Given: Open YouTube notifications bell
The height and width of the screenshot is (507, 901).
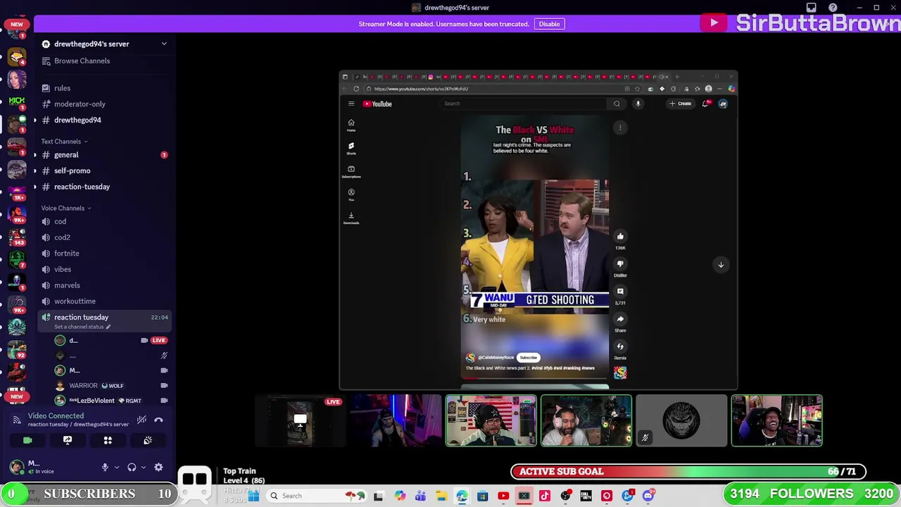Looking at the screenshot, I should [x=705, y=104].
